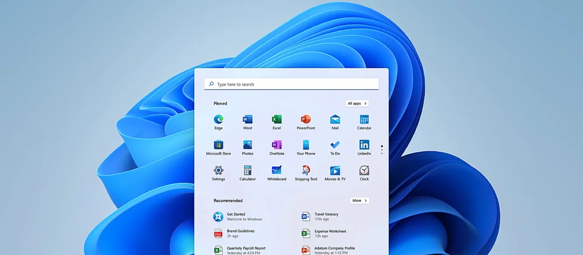Expand More recommended items
The height and width of the screenshot is (255, 583).
[x=359, y=200]
